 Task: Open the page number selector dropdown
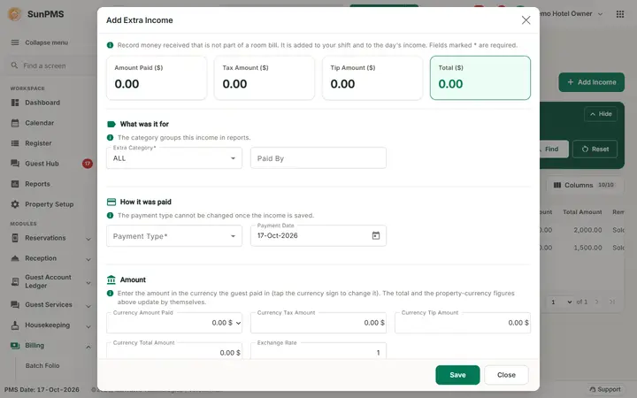(561, 302)
